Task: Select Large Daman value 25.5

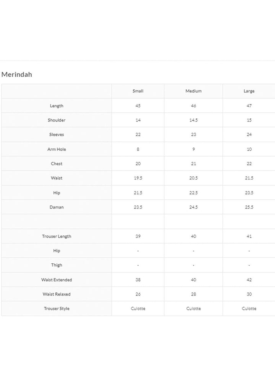Action: (249, 207)
